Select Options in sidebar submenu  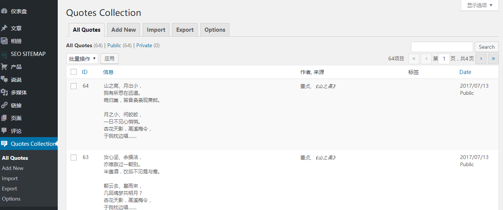click(x=11, y=199)
